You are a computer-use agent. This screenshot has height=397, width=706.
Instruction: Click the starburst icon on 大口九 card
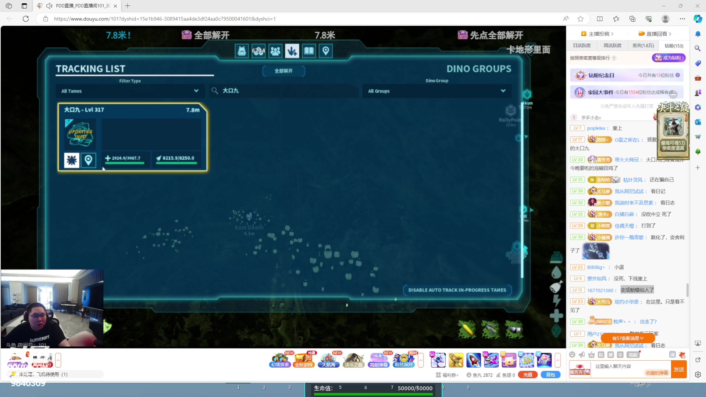(71, 160)
